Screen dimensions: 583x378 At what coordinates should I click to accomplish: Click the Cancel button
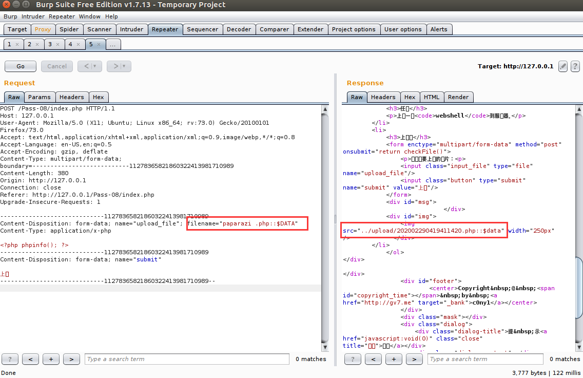(57, 66)
